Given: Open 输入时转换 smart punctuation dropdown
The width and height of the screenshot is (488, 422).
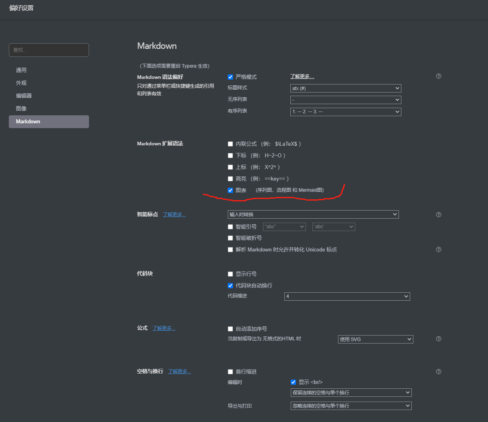Looking at the screenshot, I should pyautogui.click(x=313, y=214).
